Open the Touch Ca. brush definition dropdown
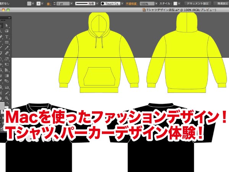This screenshot has width=229, height=172. point(122,3)
